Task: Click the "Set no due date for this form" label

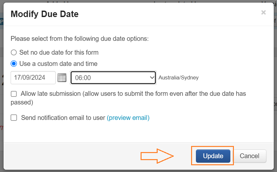Action: (59, 52)
